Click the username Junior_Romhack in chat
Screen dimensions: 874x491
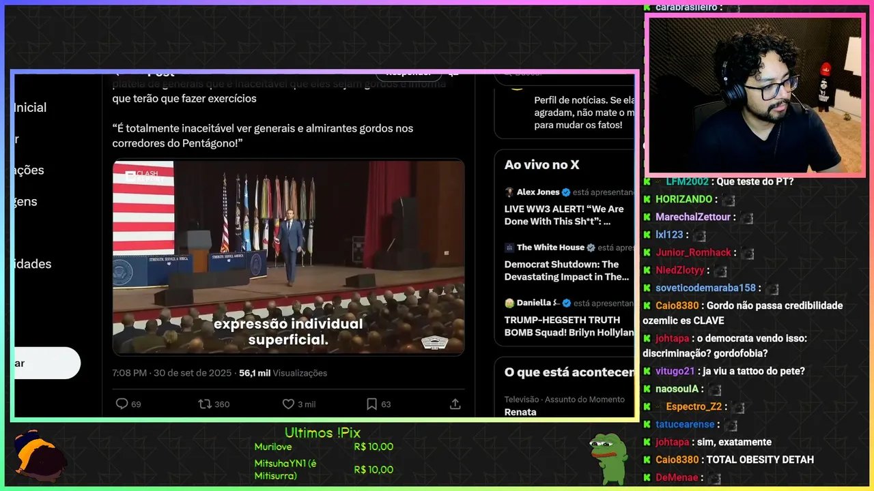click(x=694, y=252)
